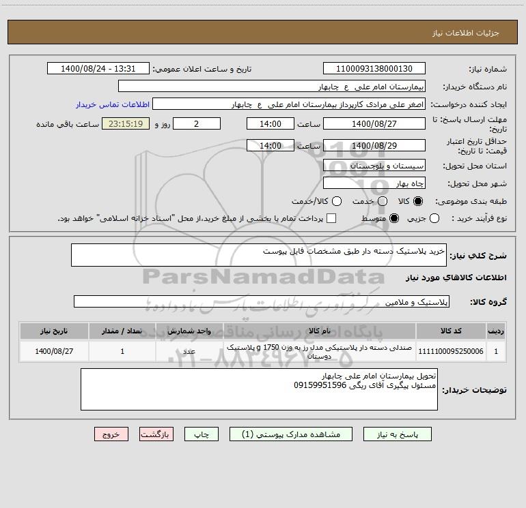Click the deadline hour field next to 1400/08/27
This screenshot has height=508, width=526.
coord(271,123)
